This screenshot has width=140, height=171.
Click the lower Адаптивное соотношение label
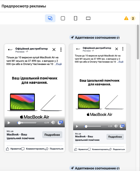(94, 168)
